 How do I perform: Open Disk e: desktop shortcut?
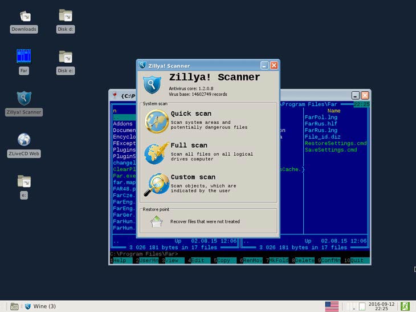66,57
